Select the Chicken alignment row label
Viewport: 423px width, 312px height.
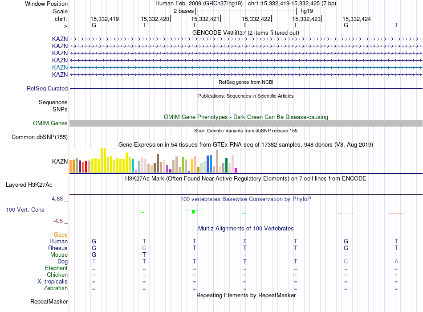pos(57,275)
